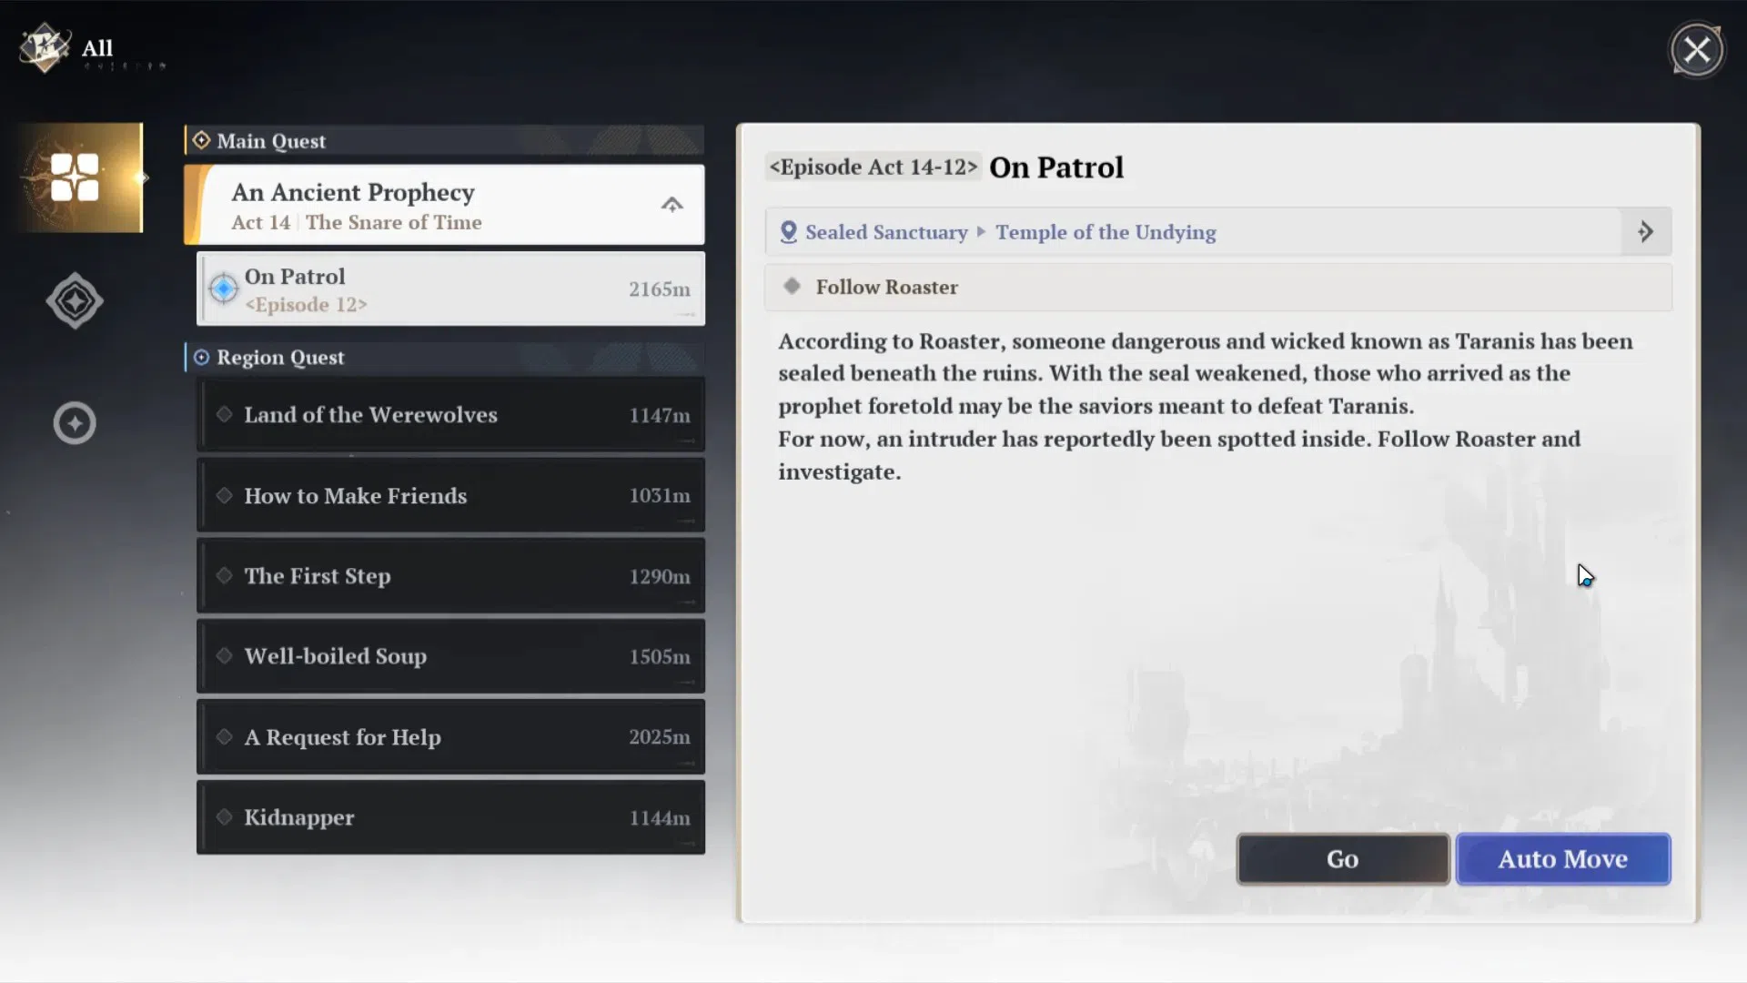
Task: Open location arrow for Sealed Sanctuary
Action: [x=1646, y=232]
